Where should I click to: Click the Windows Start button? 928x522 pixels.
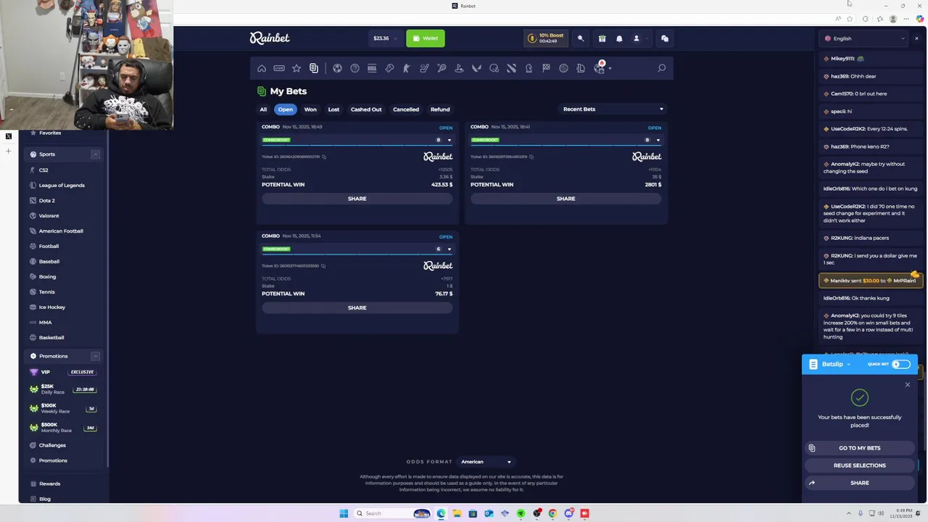pyautogui.click(x=344, y=513)
